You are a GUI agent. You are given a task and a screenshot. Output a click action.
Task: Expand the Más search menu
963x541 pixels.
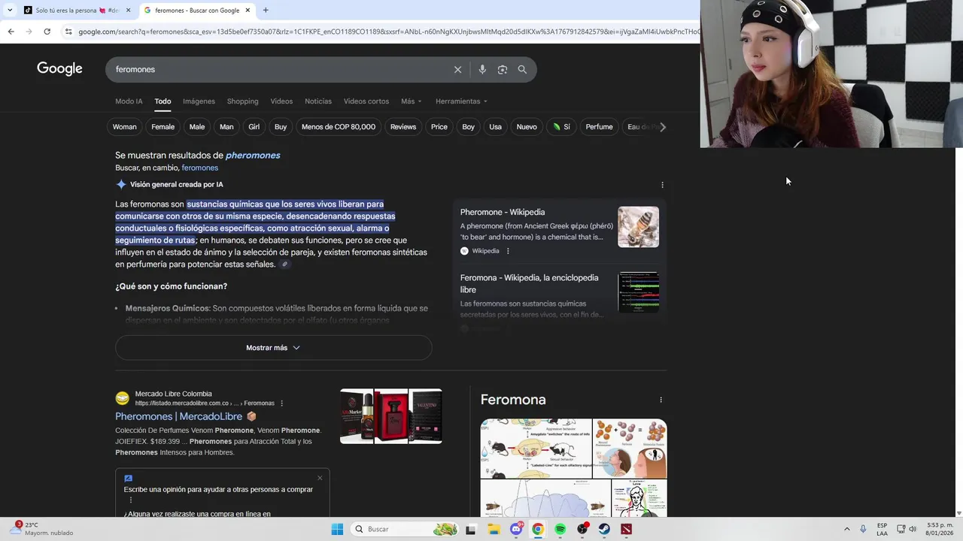tap(411, 101)
